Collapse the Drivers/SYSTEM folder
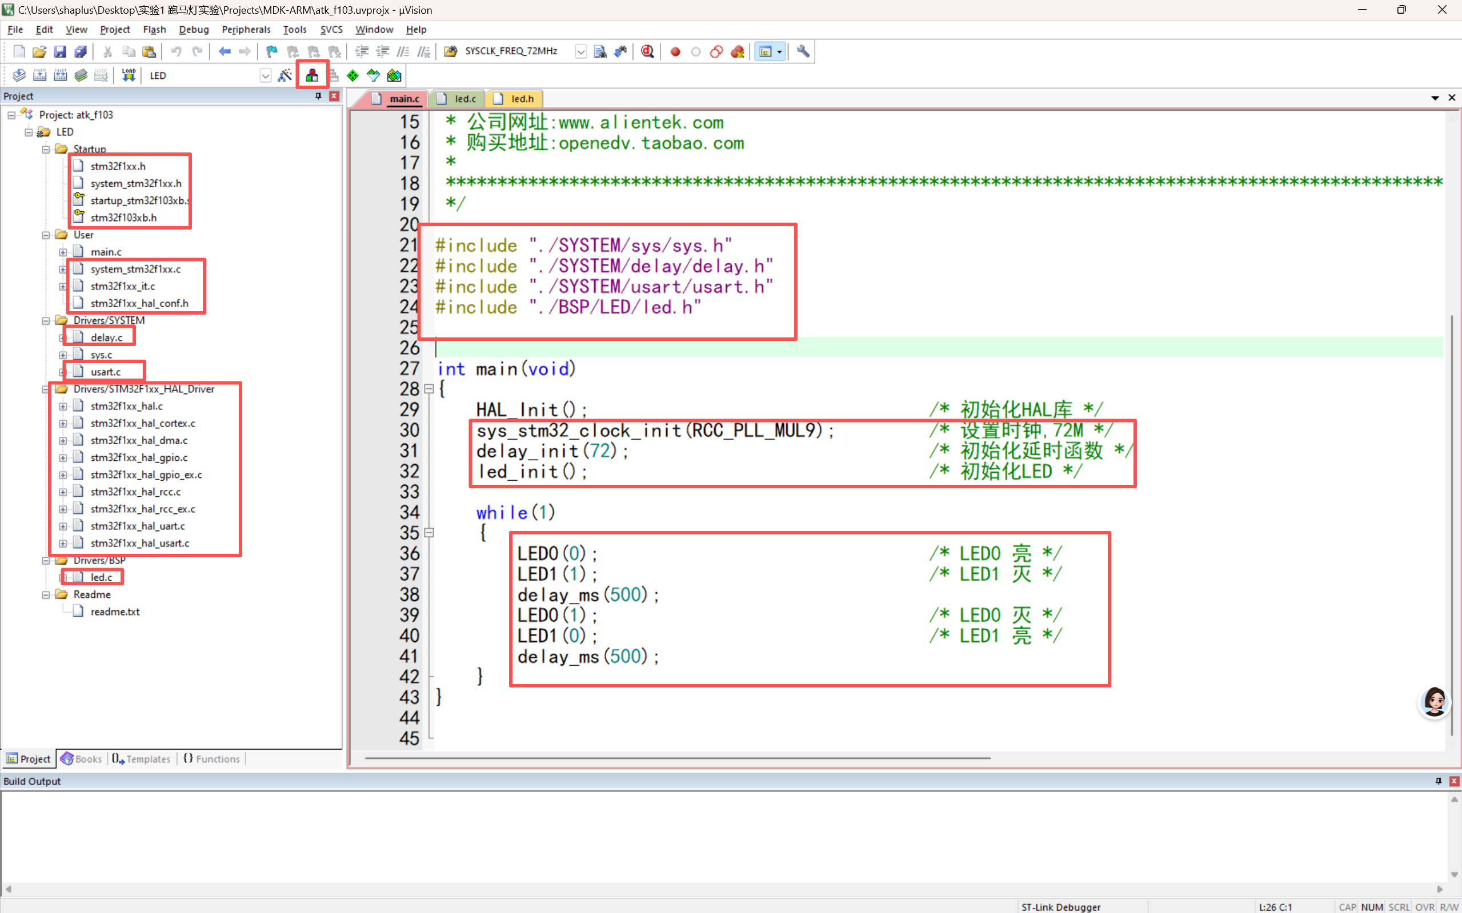Screen dimensions: 1462x913 coord(46,321)
